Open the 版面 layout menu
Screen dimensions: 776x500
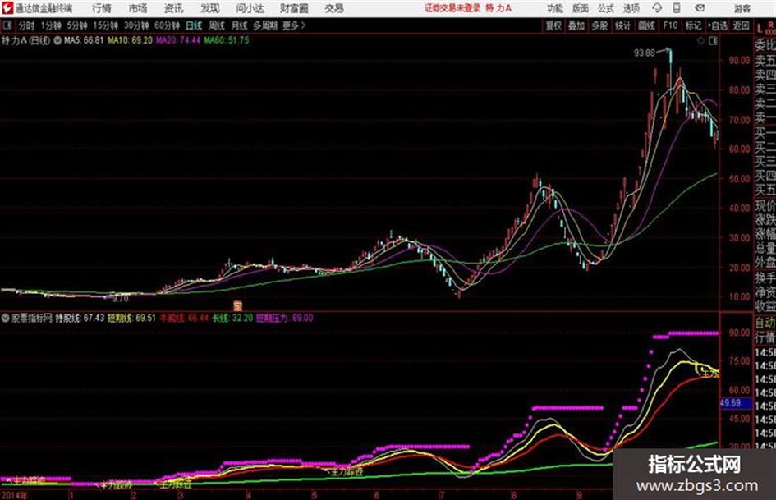(x=581, y=8)
